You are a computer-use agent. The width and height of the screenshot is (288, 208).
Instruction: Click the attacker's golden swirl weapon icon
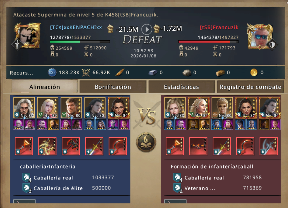coord(47,146)
